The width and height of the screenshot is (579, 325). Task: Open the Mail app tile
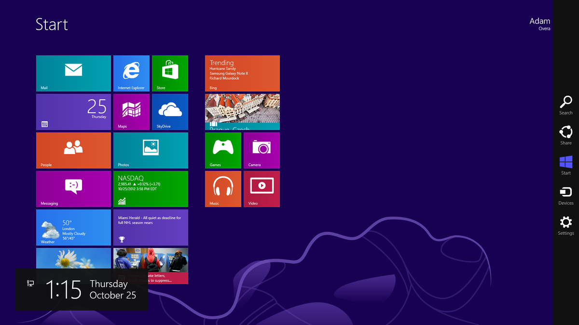(x=73, y=73)
